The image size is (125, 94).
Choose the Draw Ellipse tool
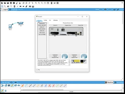click(23, 6)
